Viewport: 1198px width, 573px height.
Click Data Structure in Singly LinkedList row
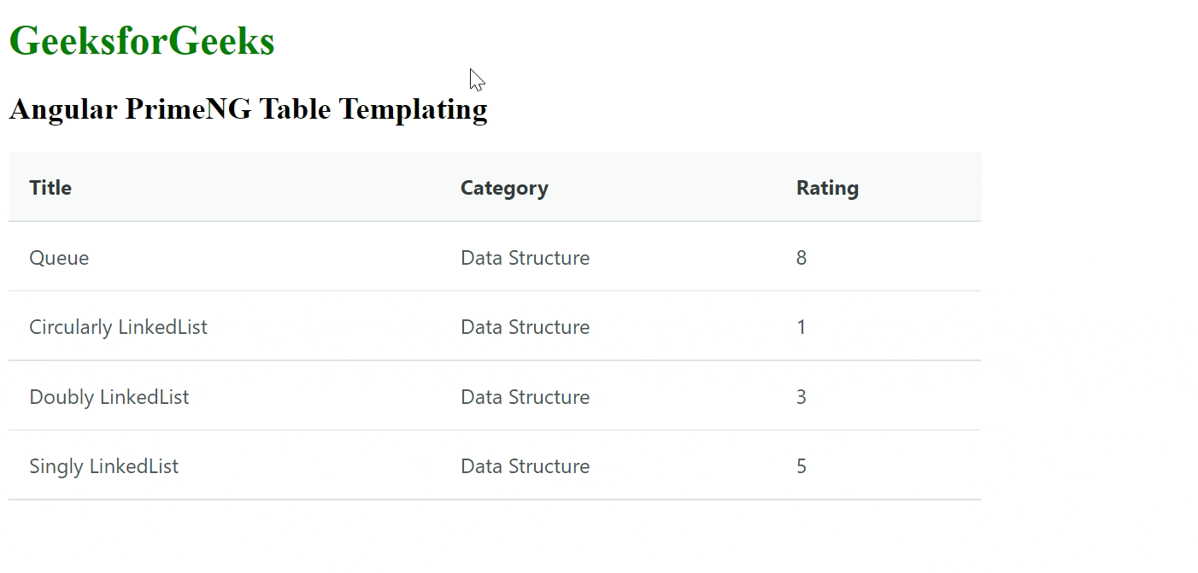pyautogui.click(x=525, y=466)
